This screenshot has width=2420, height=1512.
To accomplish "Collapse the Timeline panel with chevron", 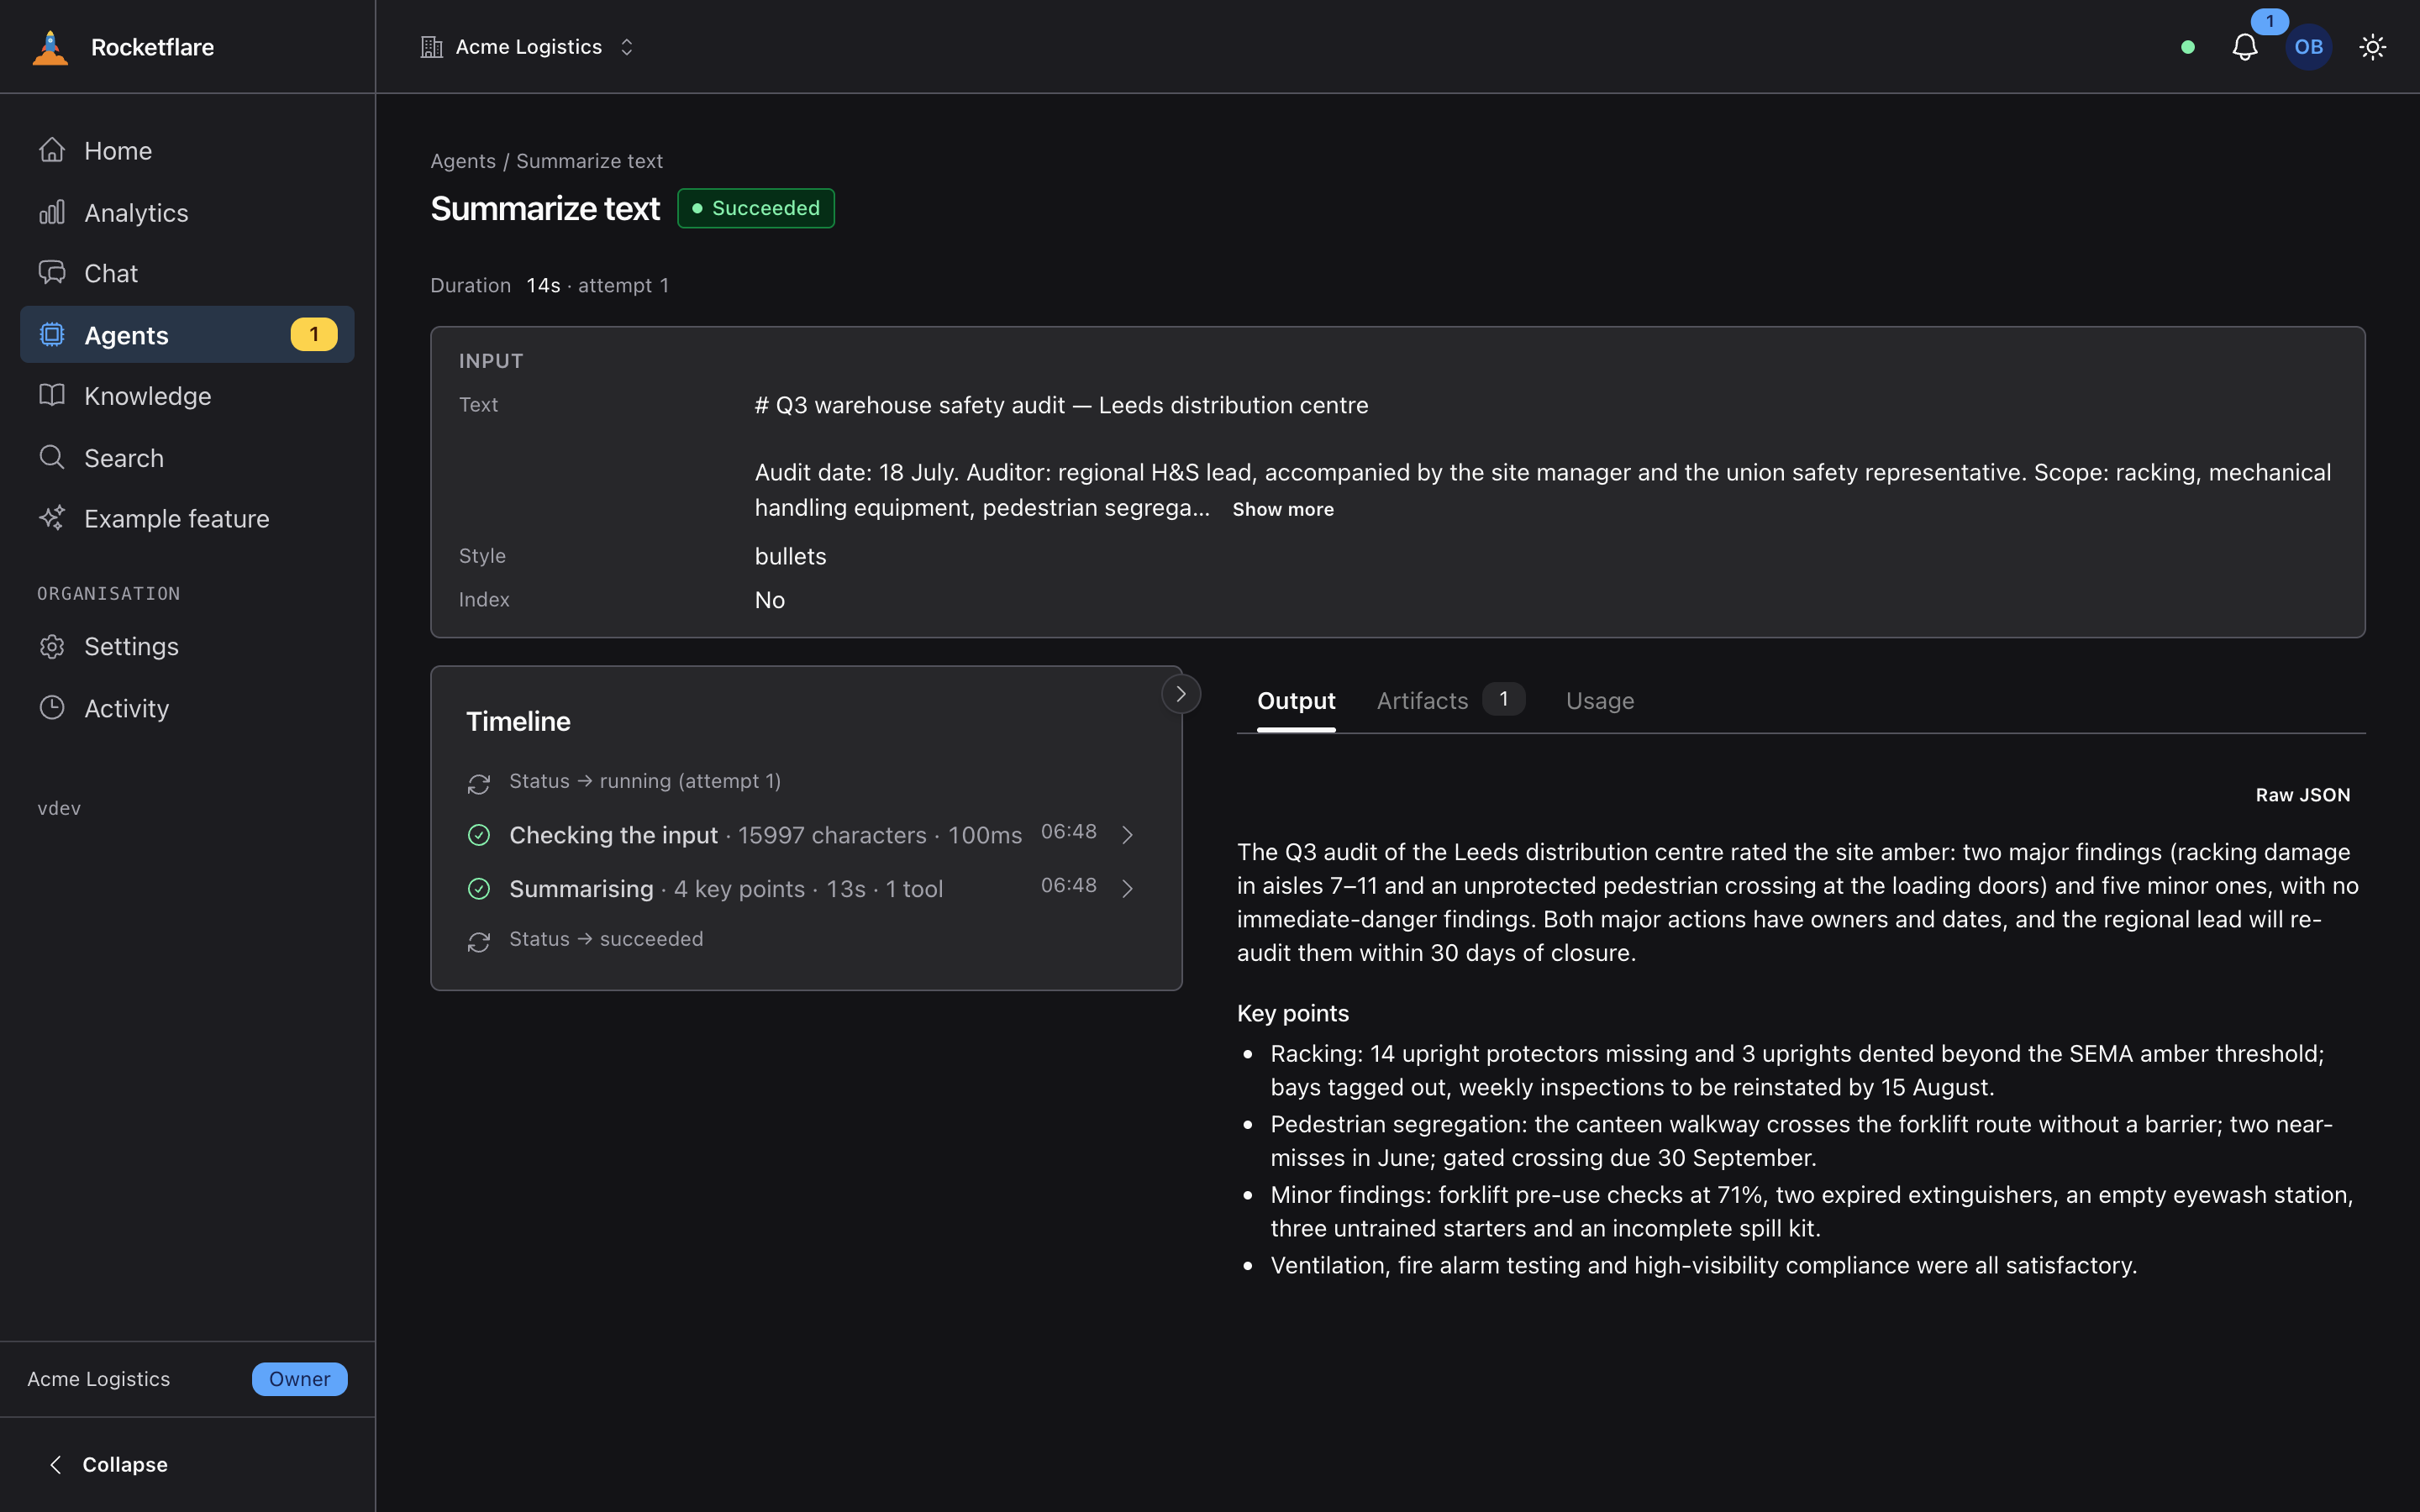I will click(1181, 693).
